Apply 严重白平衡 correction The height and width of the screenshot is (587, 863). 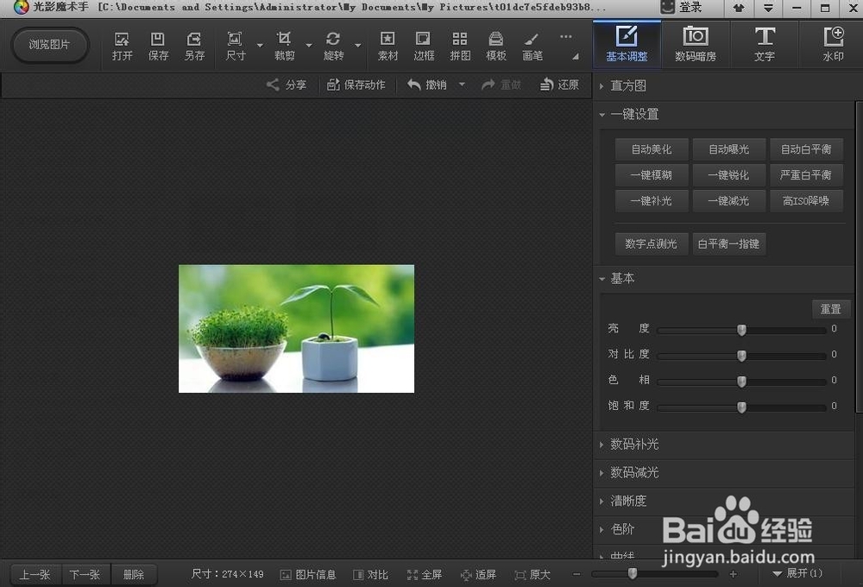click(x=806, y=175)
